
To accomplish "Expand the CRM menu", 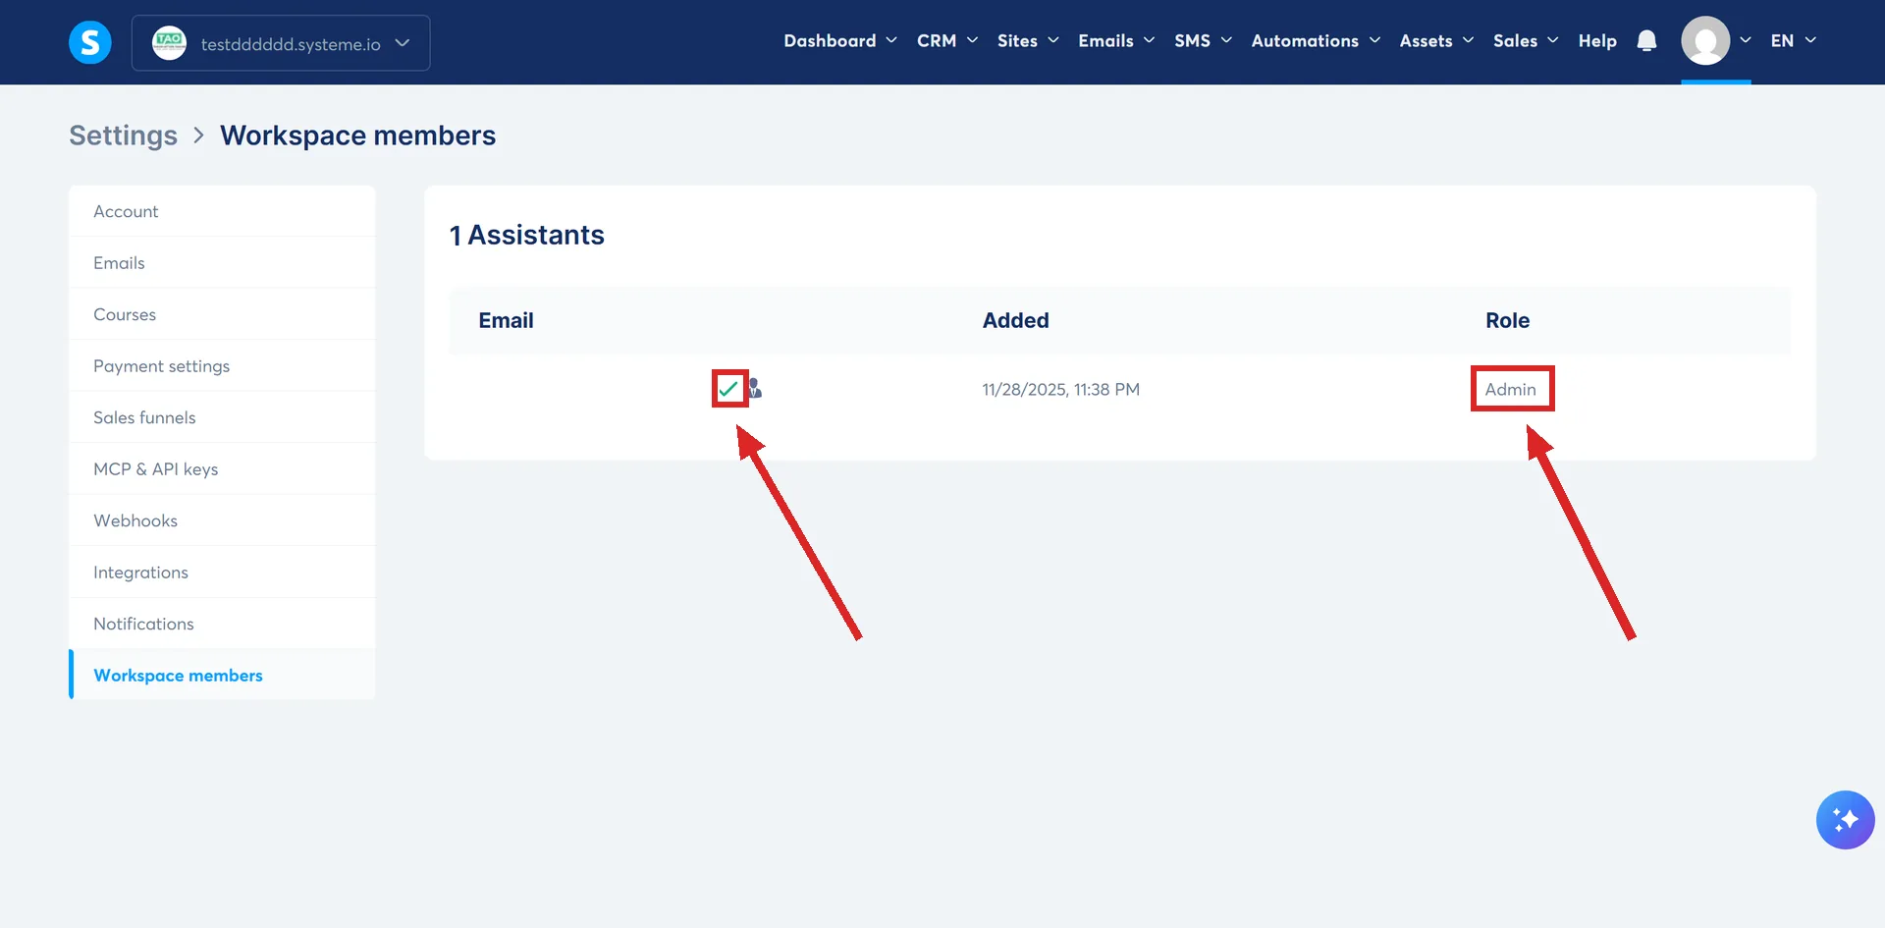I will click(x=947, y=40).
